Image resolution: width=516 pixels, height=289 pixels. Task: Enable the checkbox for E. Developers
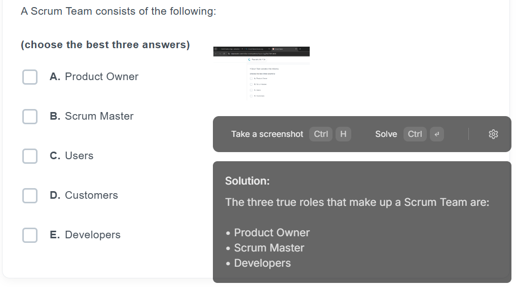(x=30, y=235)
